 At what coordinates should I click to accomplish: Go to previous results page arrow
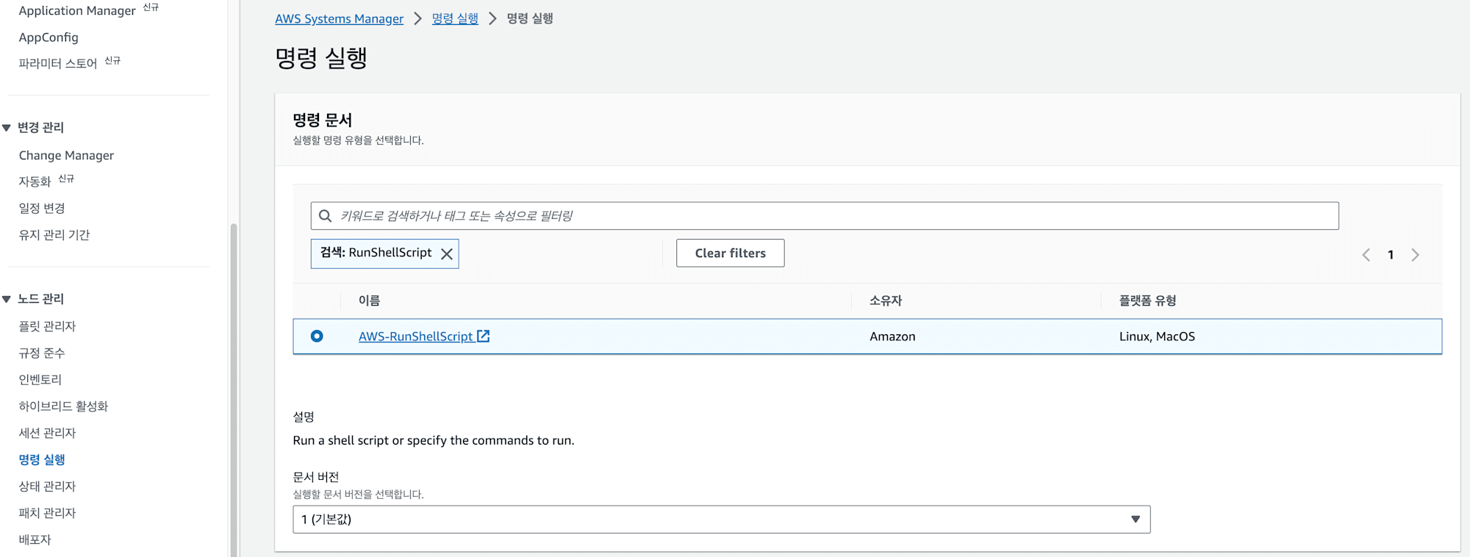1366,255
